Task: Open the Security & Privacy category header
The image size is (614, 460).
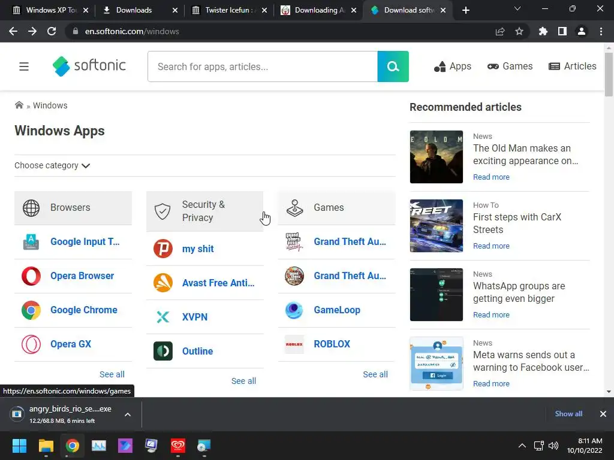Action: click(x=205, y=211)
